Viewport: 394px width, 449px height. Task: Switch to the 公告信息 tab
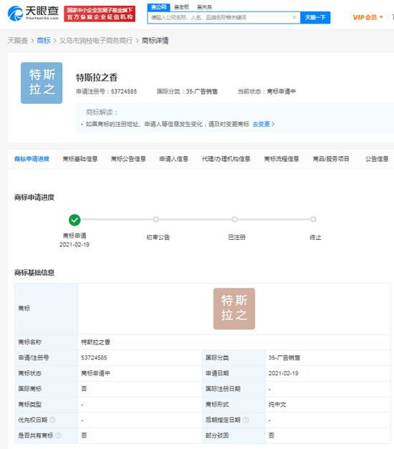point(377,159)
